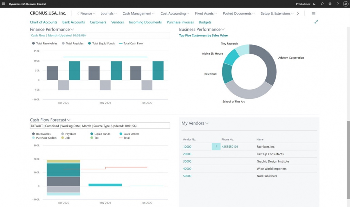
Task: Open the app launcher waffle icon
Action: 4,4
